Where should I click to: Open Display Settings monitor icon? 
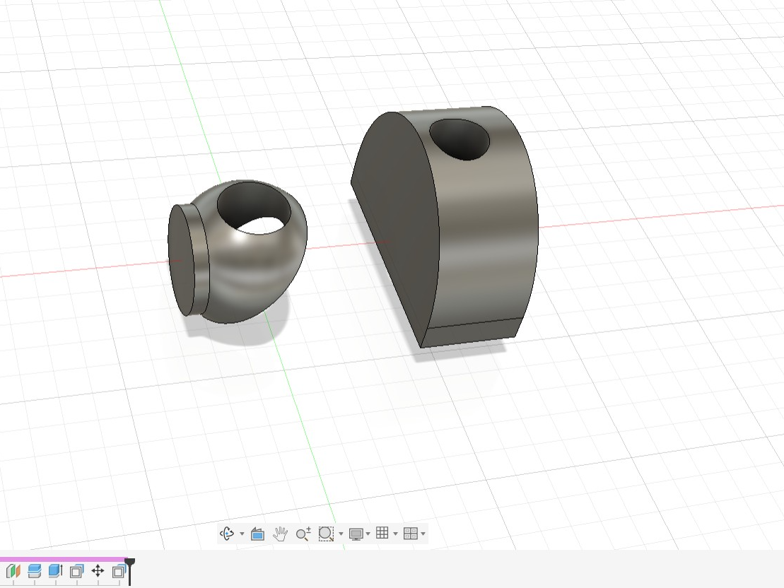(356, 534)
